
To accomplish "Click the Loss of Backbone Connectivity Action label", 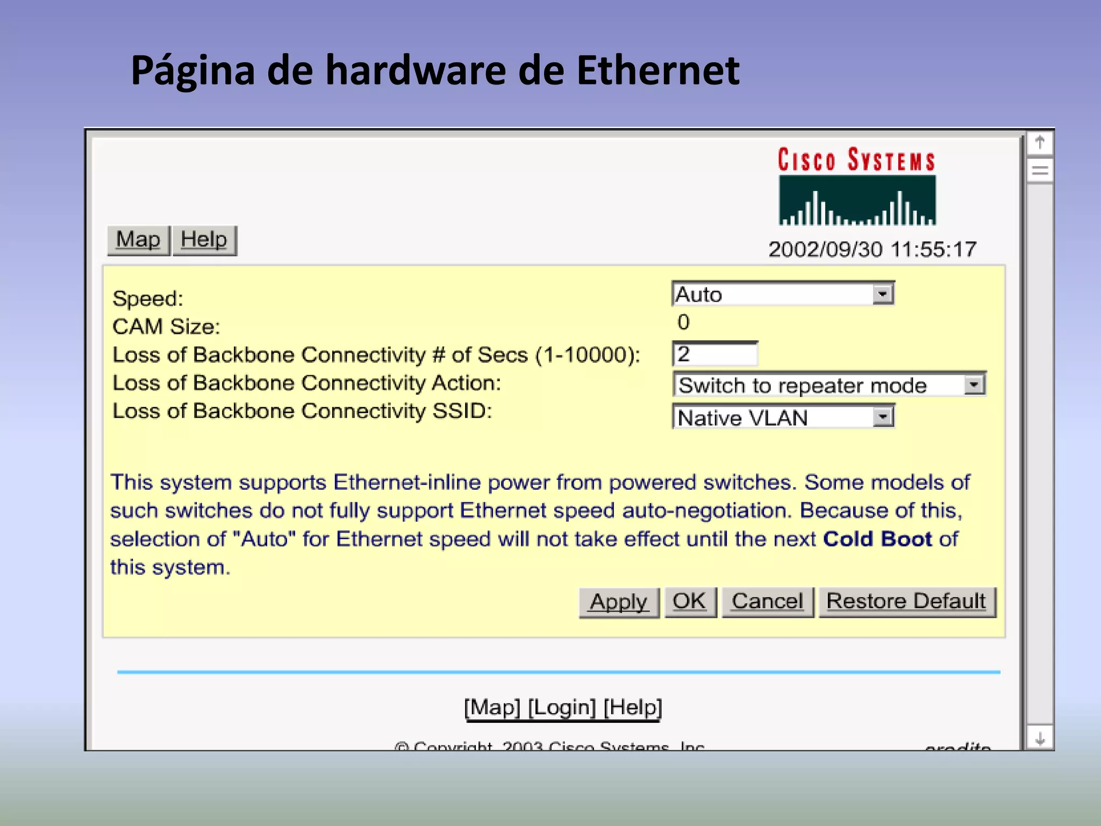I will point(307,383).
